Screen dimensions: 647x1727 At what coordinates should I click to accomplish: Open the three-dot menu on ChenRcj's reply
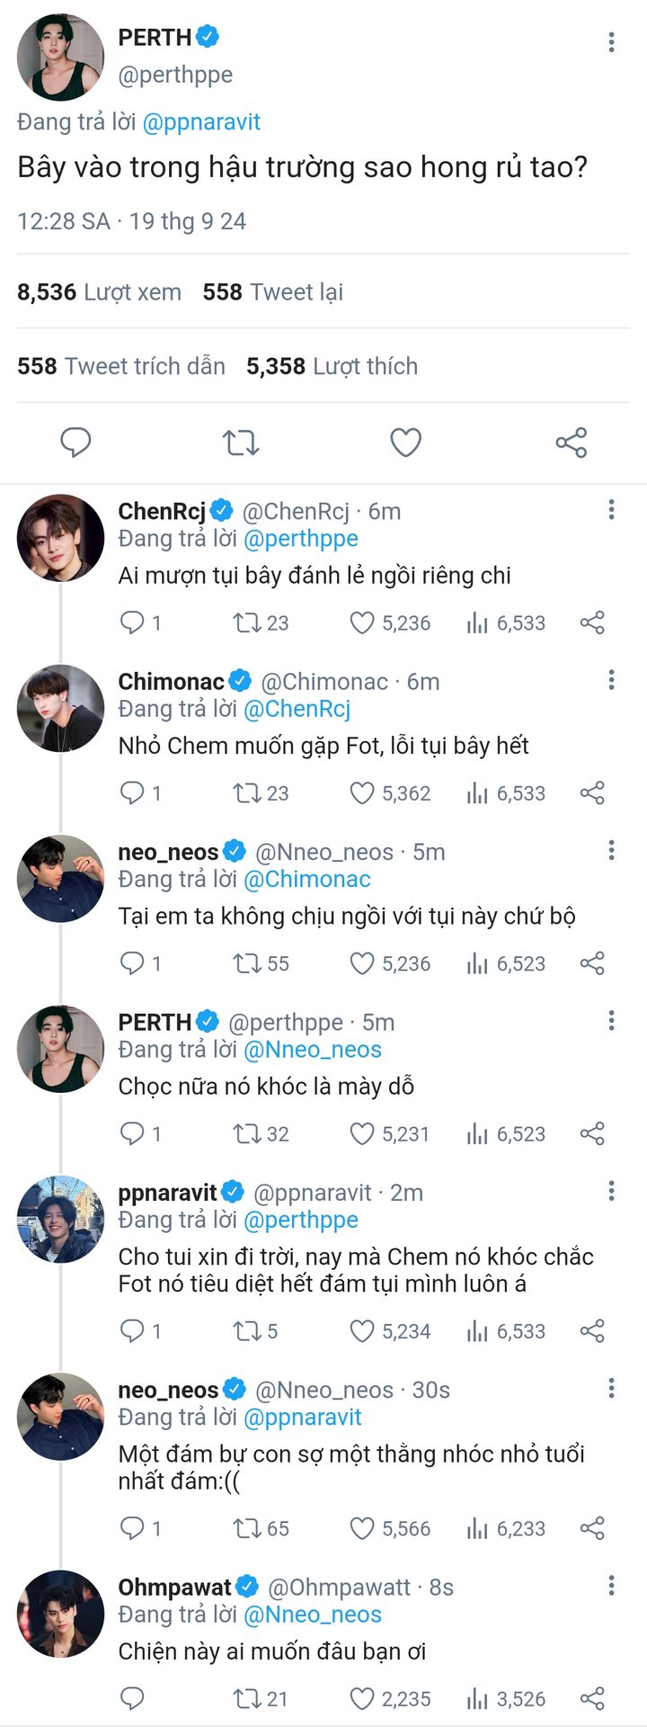pyautogui.click(x=611, y=509)
